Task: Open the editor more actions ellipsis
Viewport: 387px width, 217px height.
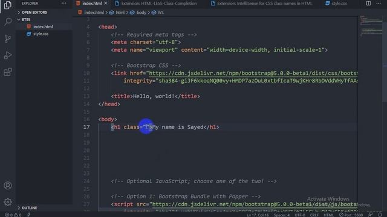Action: 379,3
